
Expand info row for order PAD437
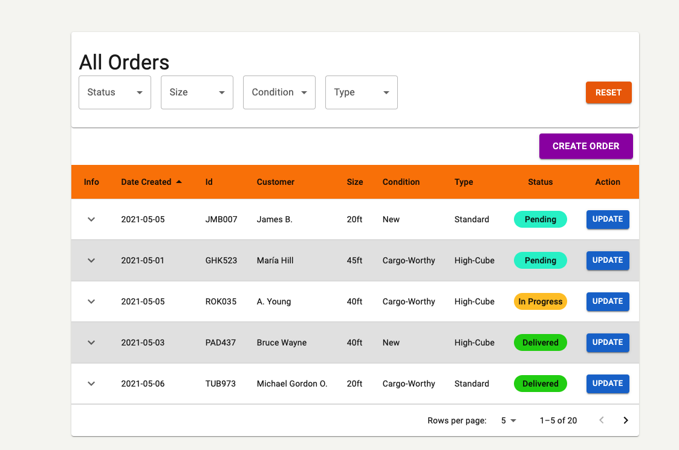pyautogui.click(x=91, y=342)
